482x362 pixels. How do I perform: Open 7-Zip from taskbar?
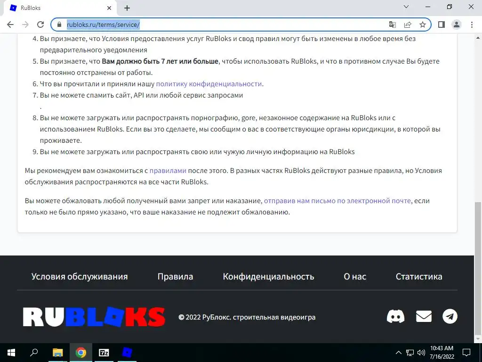click(x=104, y=353)
